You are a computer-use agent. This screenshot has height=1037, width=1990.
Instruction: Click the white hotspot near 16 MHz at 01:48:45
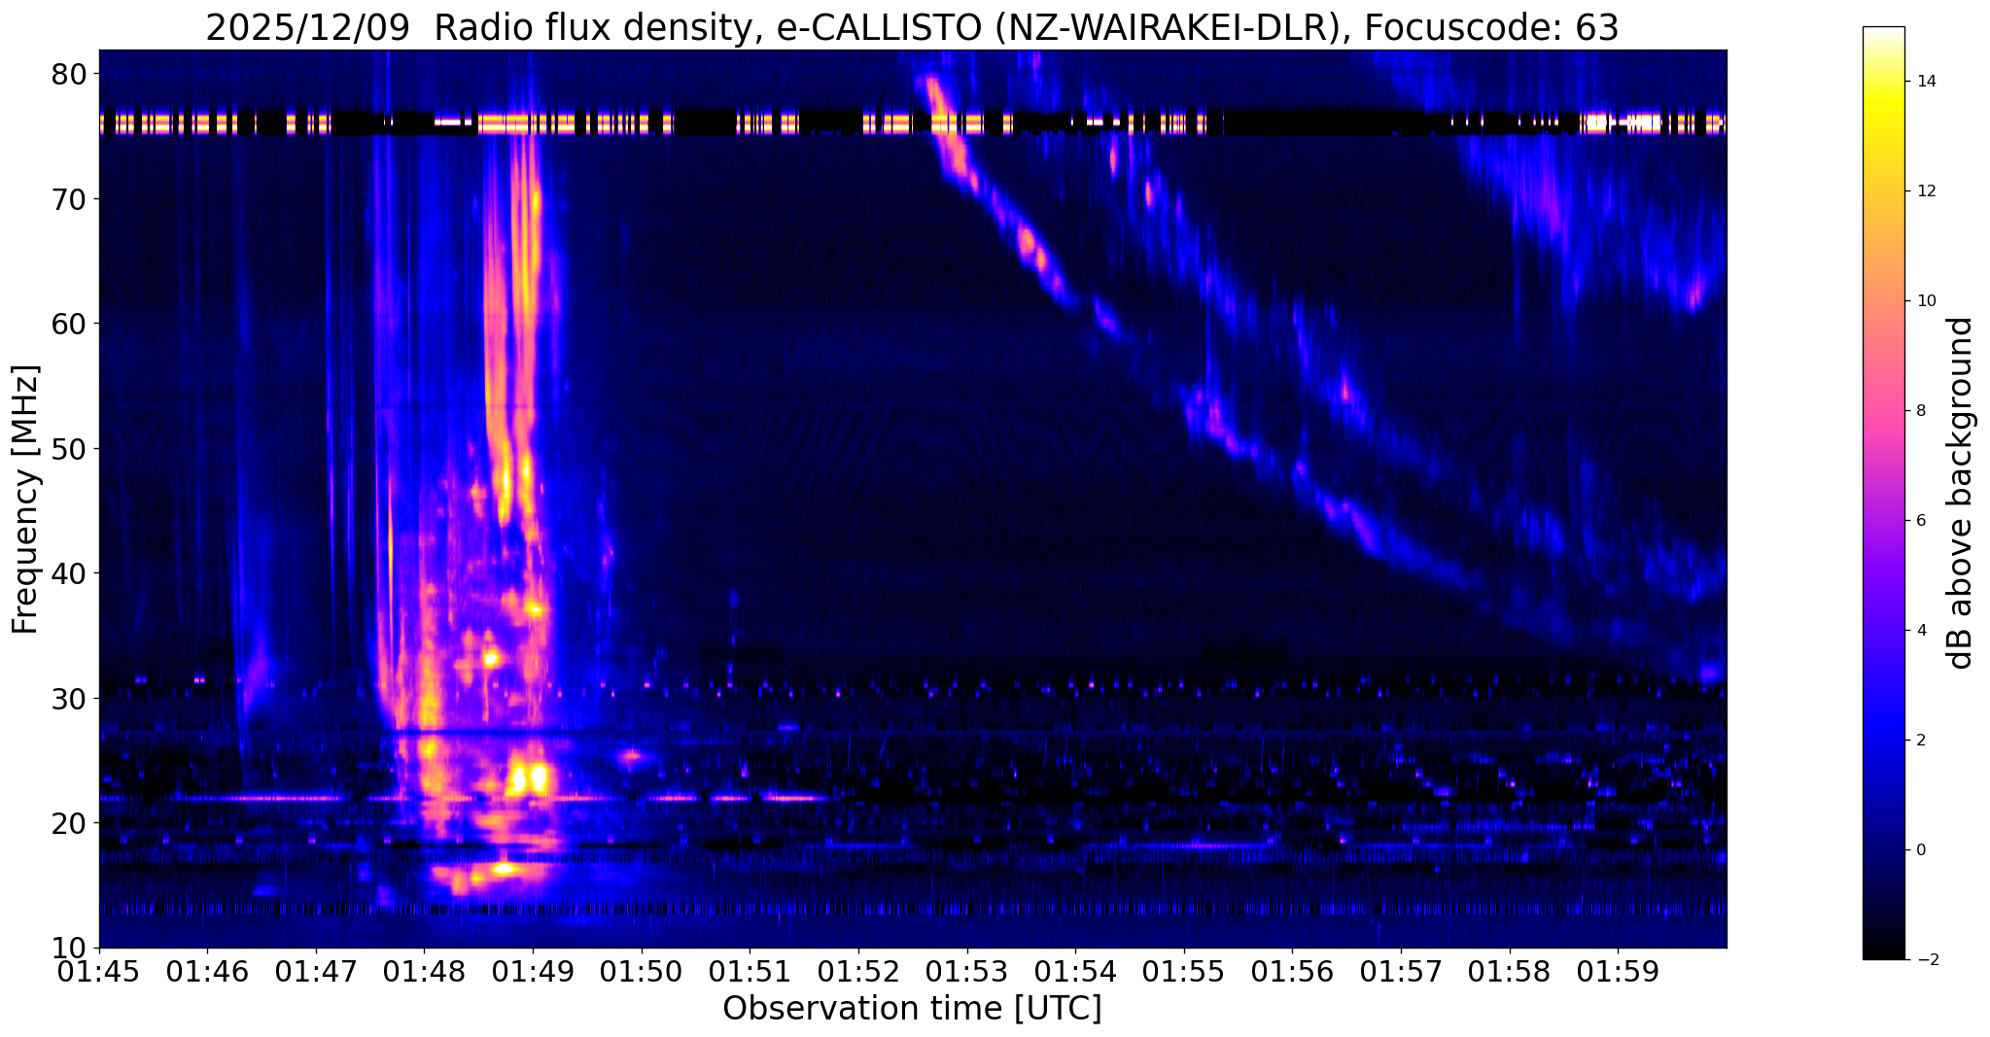pos(504,868)
